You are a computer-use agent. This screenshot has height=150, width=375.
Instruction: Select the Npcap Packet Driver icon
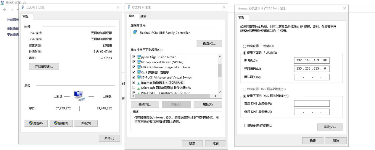click(x=139, y=62)
